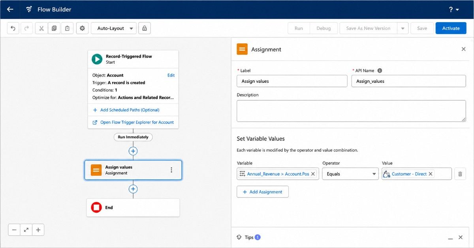Open the Auto-Layout dropdown

point(114,28)
